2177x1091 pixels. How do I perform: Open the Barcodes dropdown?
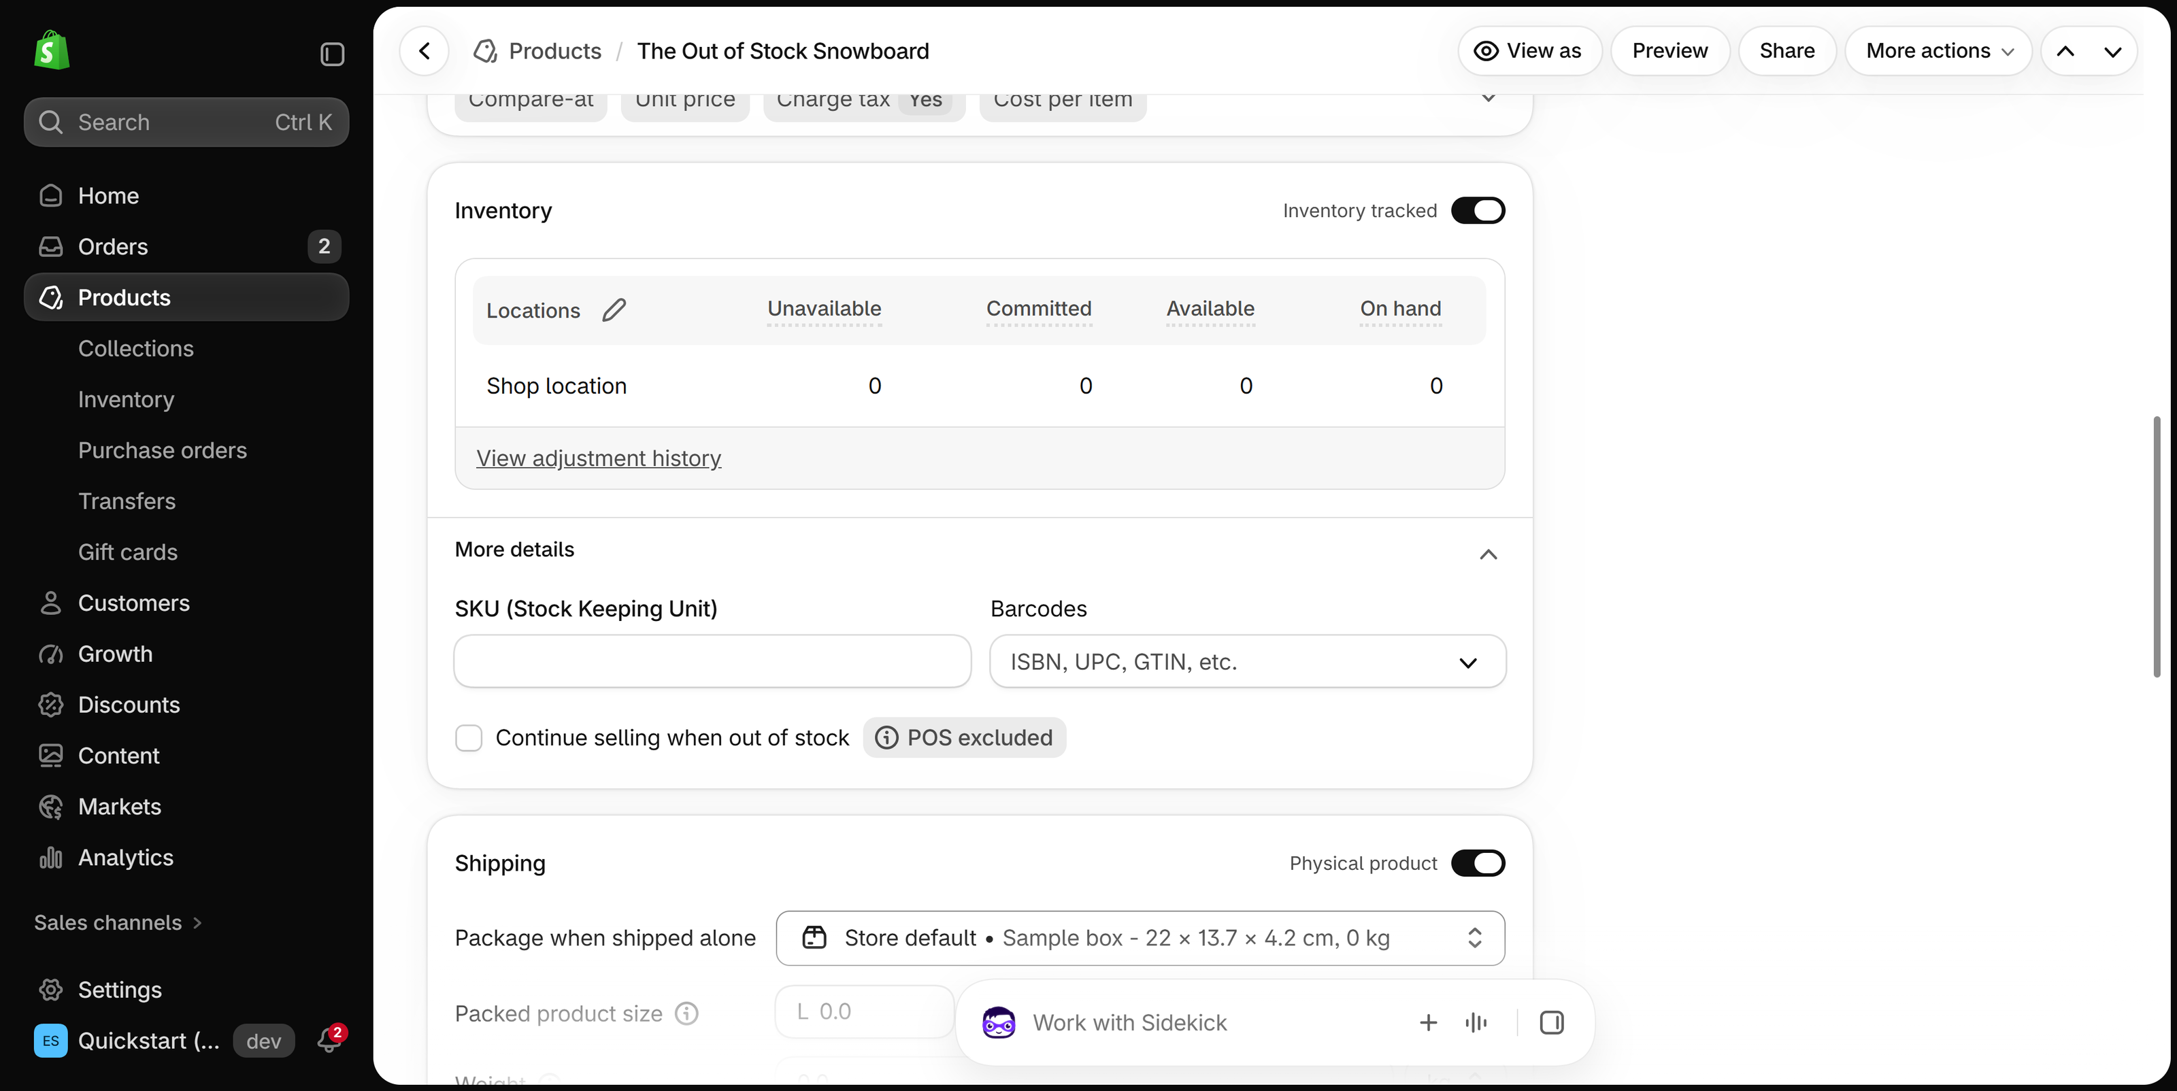[1248, 662]
